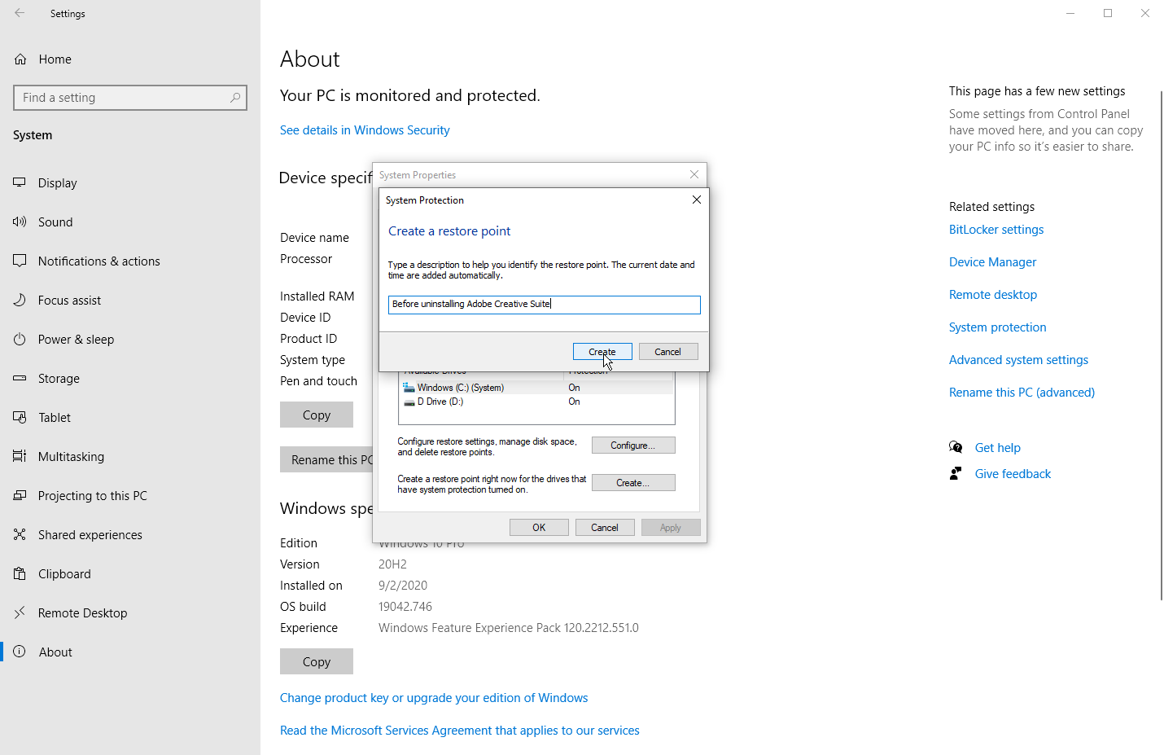Copy Windows specifications button
Screen dimensions: 1164x755
click(x=317, y=661)
